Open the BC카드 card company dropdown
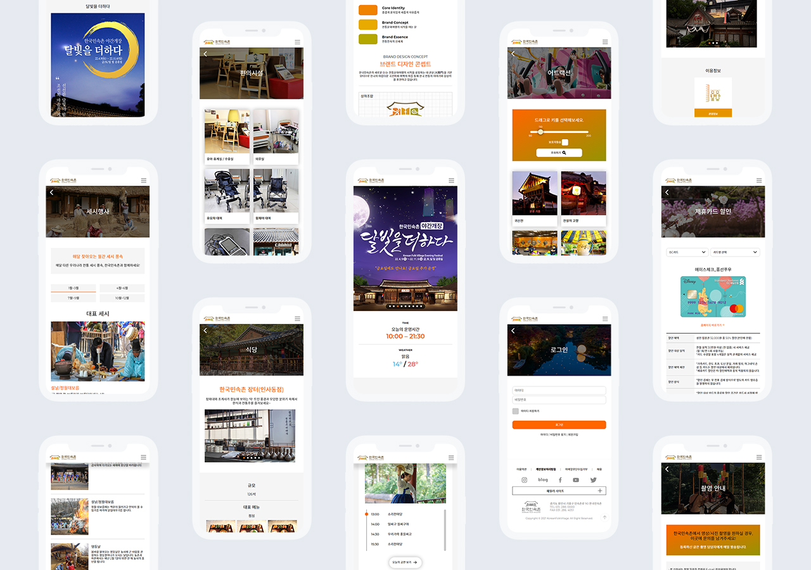This screenshot has height=570, width=811. (687, 252)
